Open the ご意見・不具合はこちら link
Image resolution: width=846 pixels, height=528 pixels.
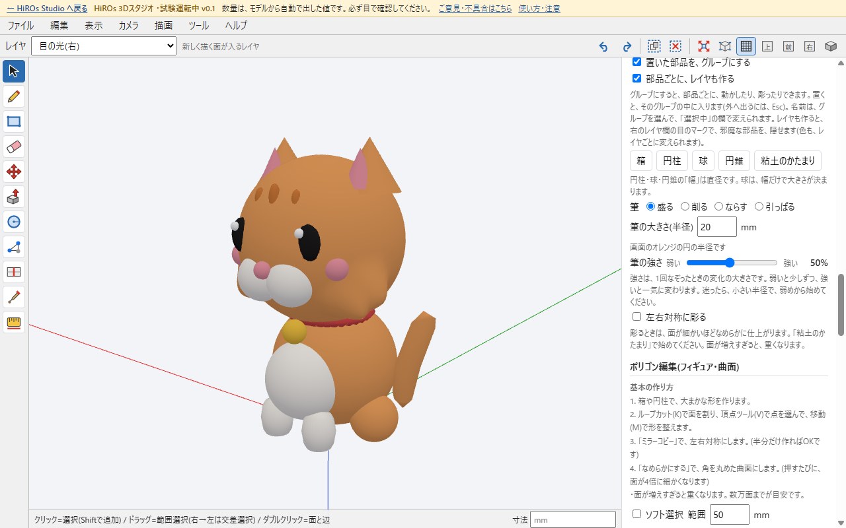coord(475,9)
